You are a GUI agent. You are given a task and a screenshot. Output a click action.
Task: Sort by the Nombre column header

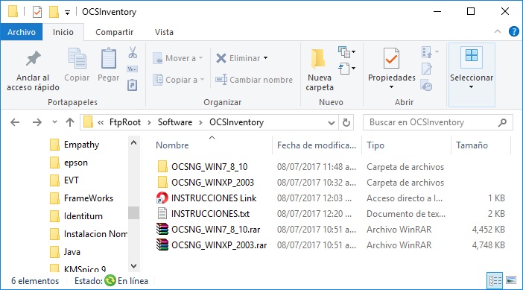[x=172, y=145]
